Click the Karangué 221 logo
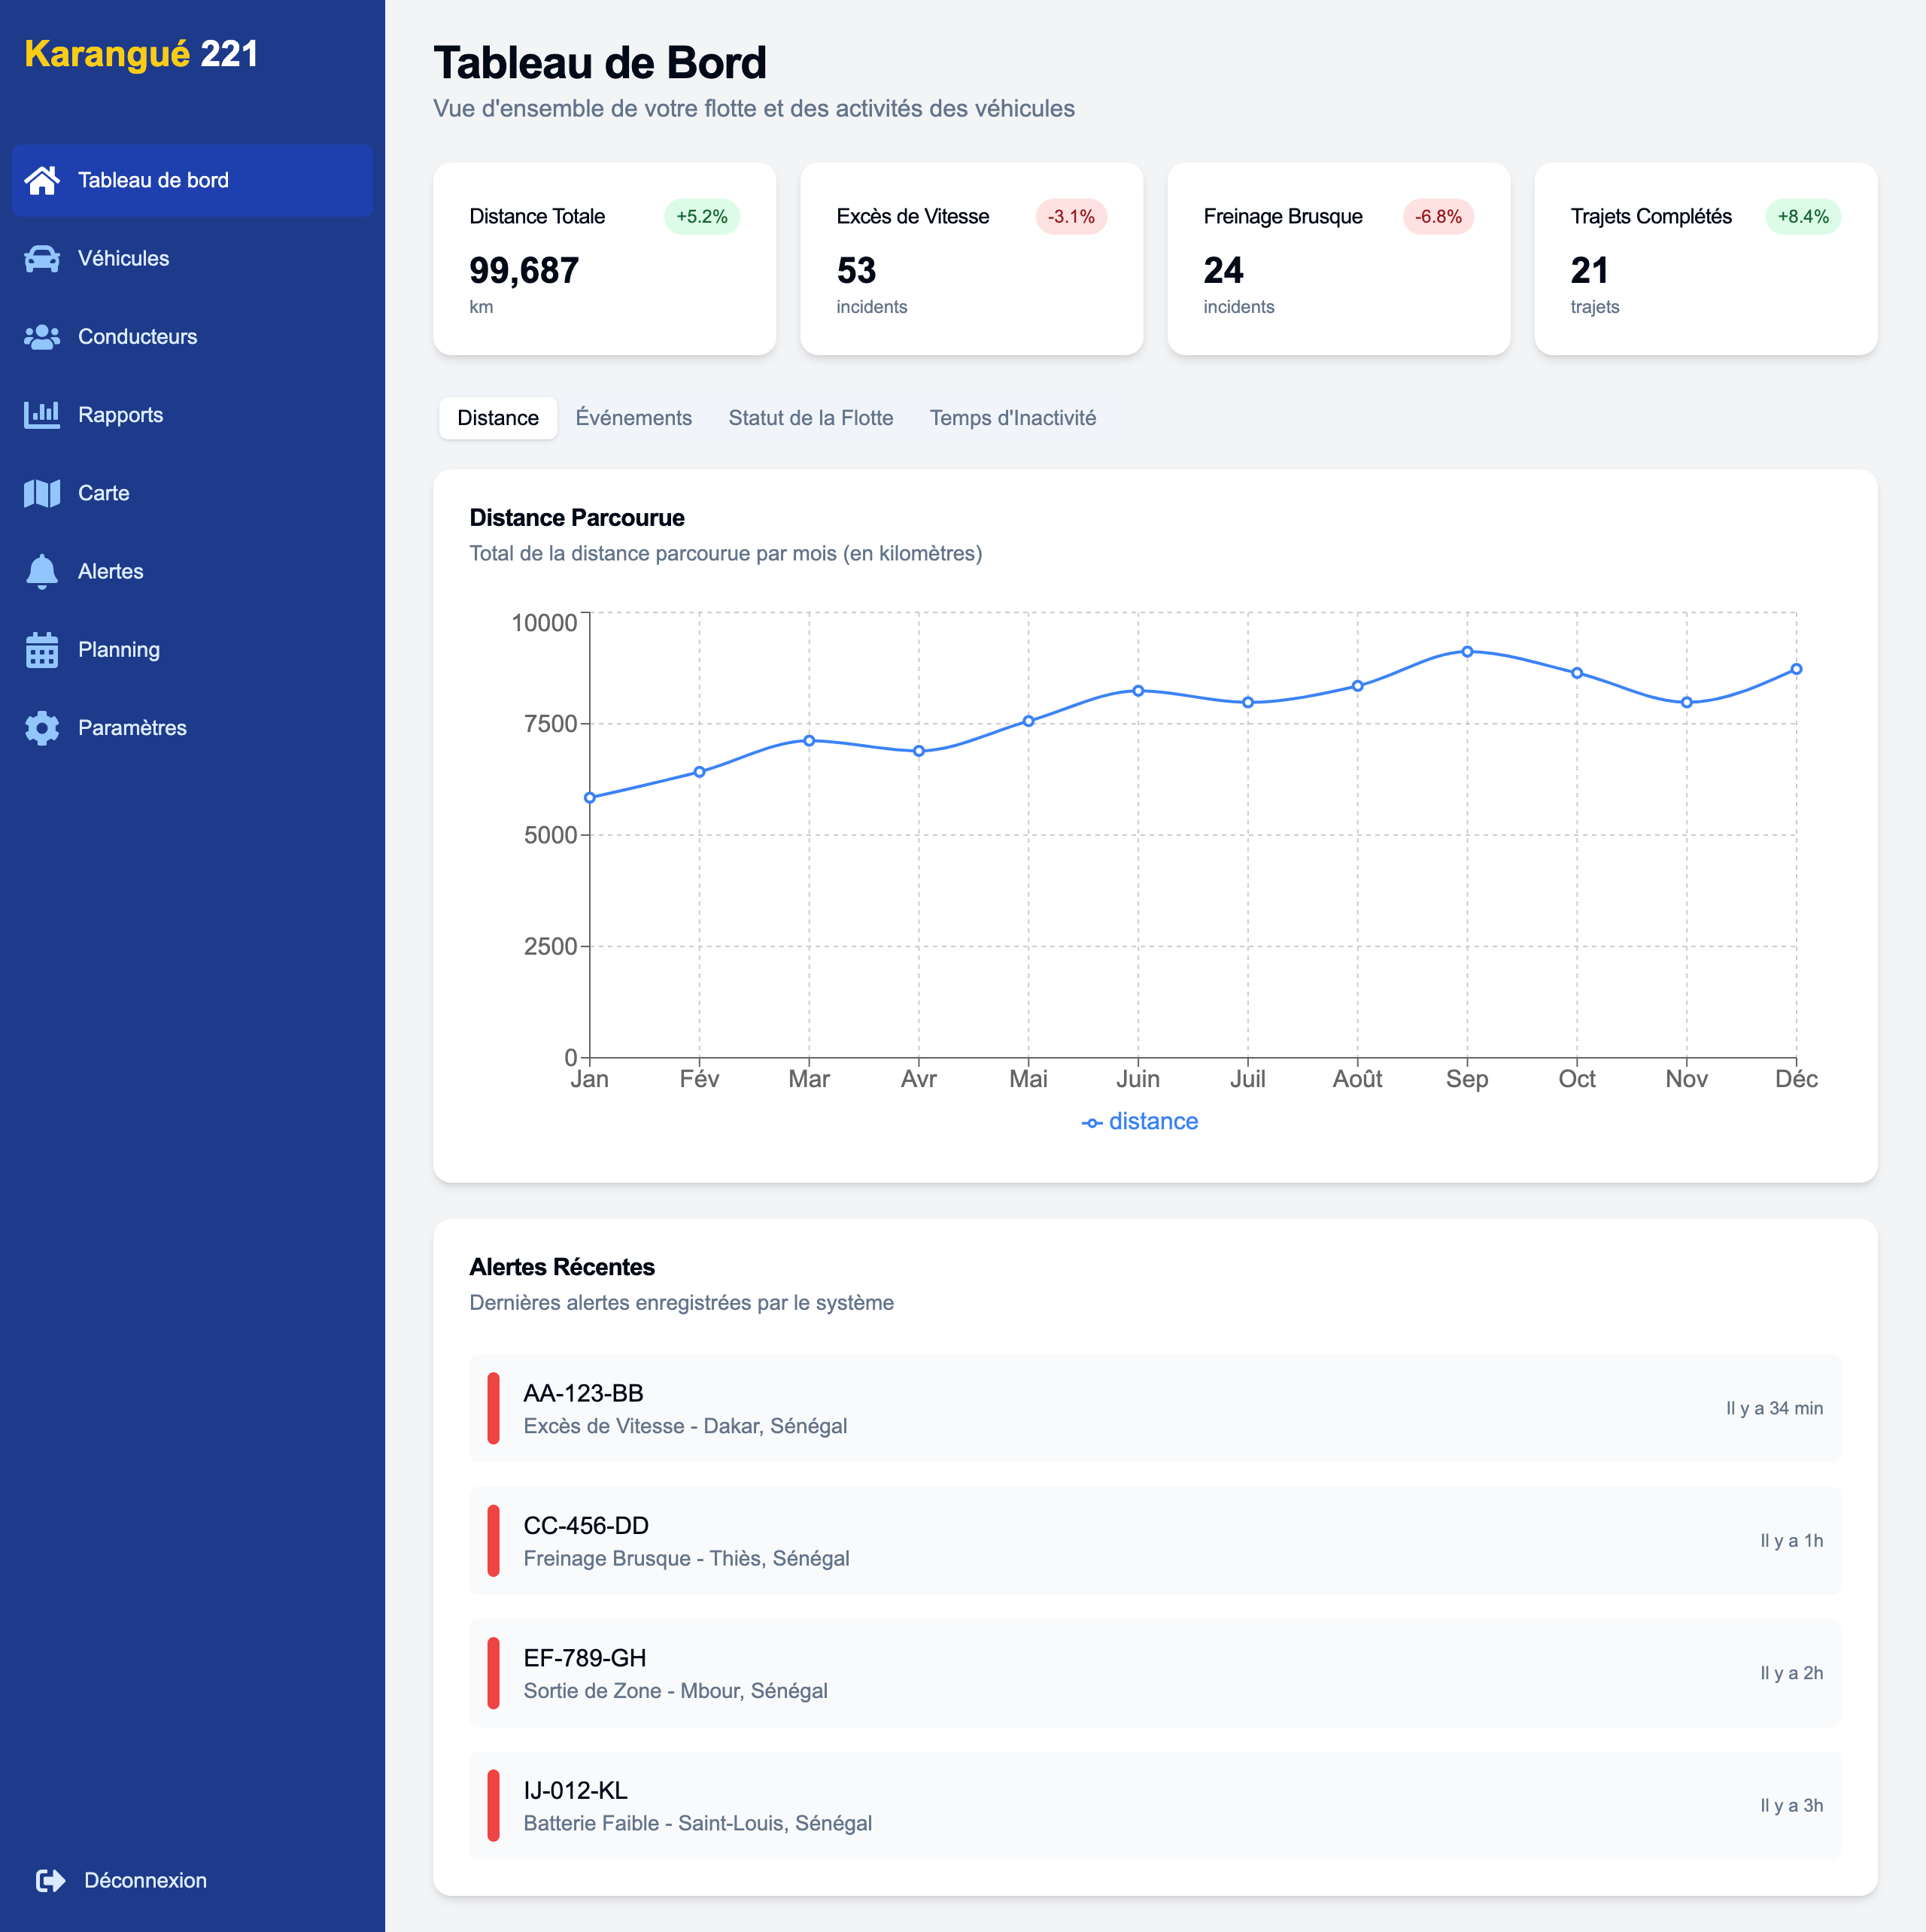The image size is (1926, 1932). [141, 53]
